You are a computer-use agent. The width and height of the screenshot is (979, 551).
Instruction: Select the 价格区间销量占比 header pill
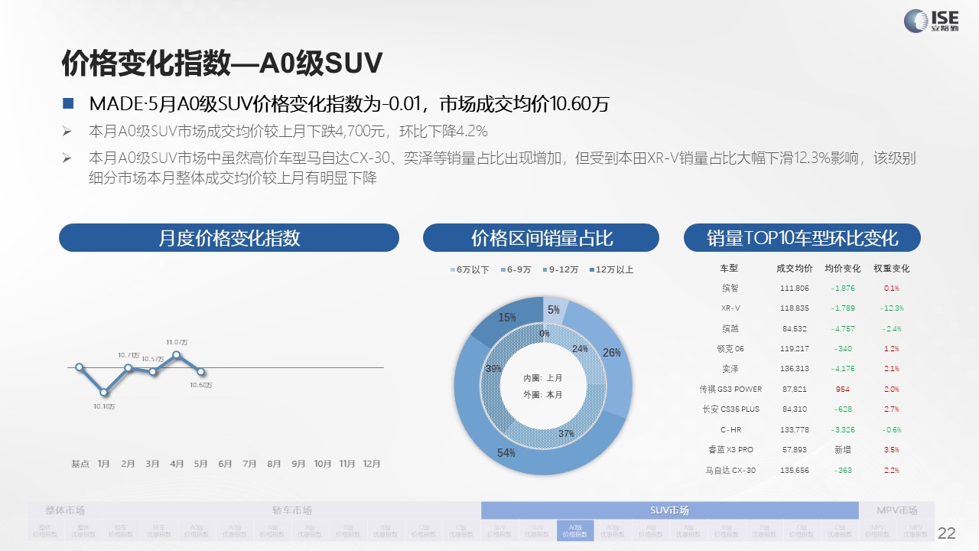click(541, 238)
